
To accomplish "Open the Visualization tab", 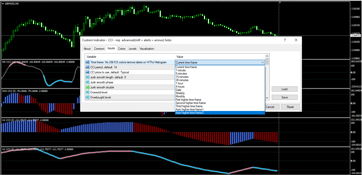I will tap(147, 49).
